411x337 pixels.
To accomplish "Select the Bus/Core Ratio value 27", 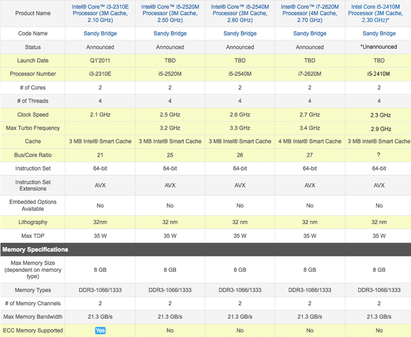I will pyautogui.click(x=310, y=155).
